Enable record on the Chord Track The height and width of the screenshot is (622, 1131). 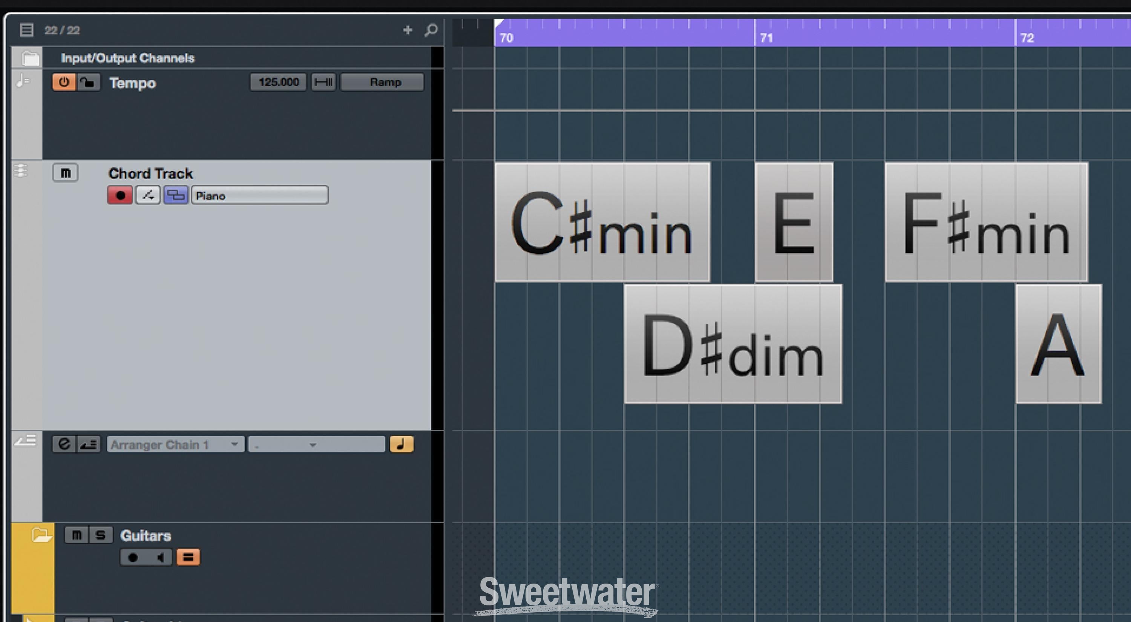pos(120,195)
